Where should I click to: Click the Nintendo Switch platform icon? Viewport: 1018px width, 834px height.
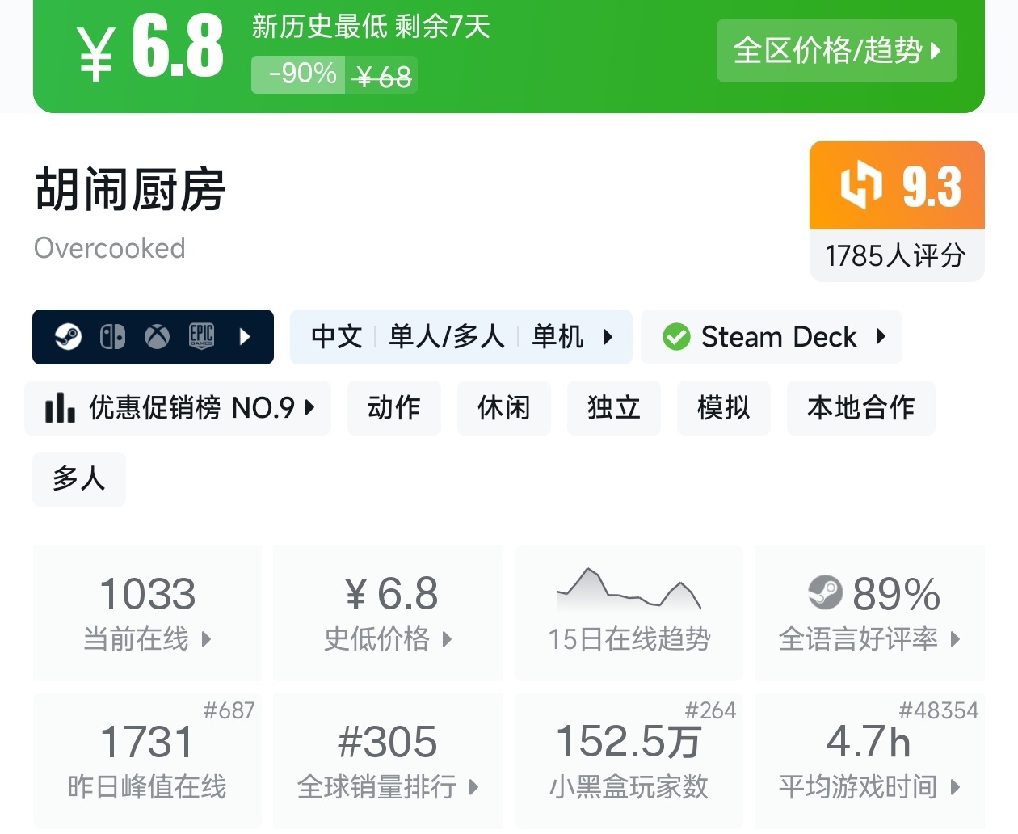[112, 336]
